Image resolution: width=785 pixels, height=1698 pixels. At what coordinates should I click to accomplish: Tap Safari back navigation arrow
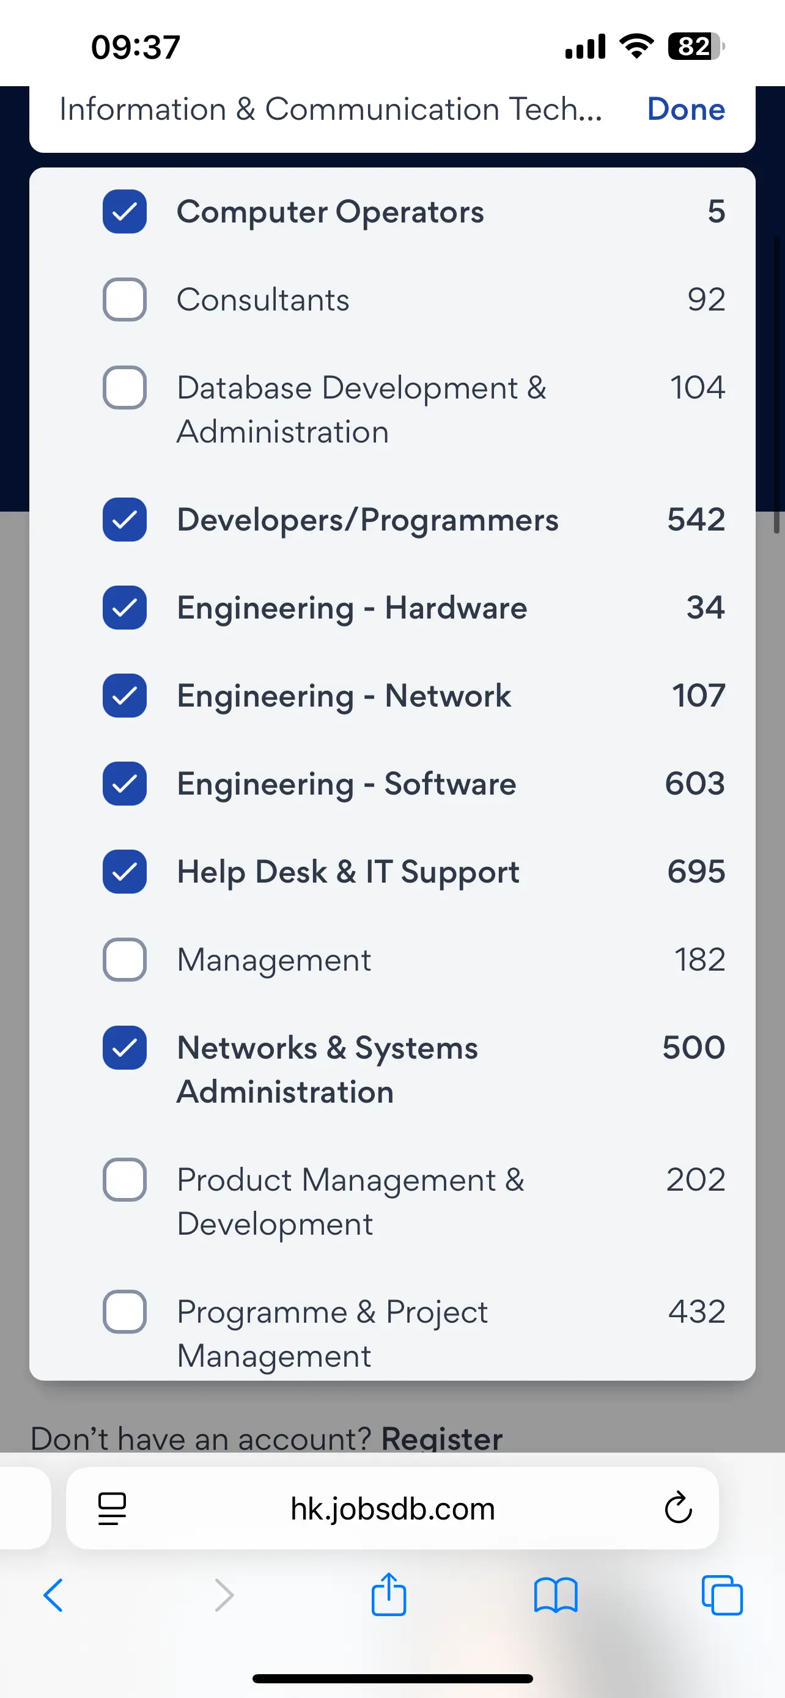pos(53,1596)
